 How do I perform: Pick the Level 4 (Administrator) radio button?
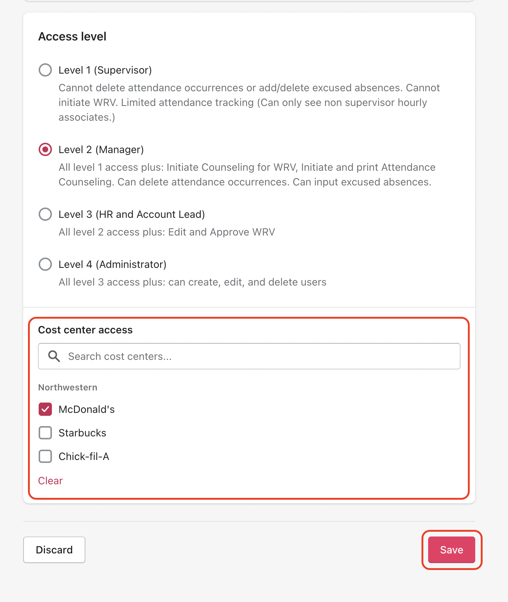[45, 264]
